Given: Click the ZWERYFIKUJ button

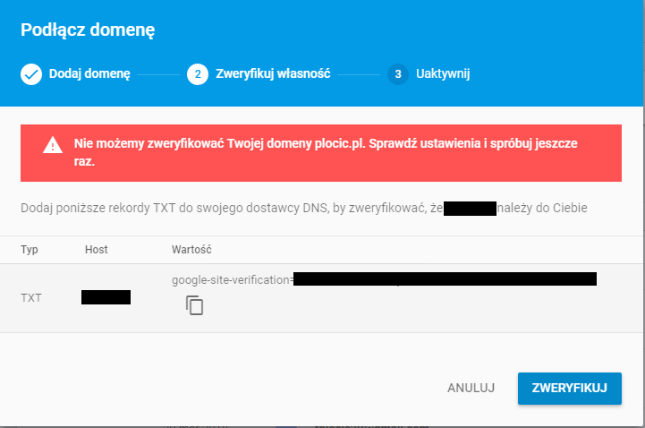Looking at the screenshot, I should (569, 388).
